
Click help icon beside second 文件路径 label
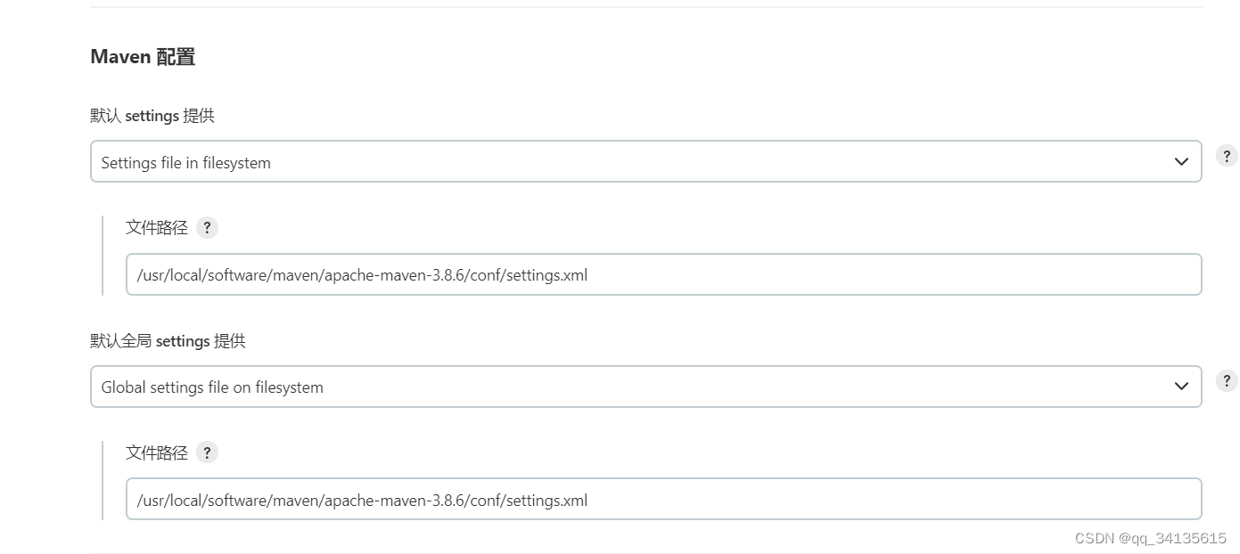tap(207, 452)
